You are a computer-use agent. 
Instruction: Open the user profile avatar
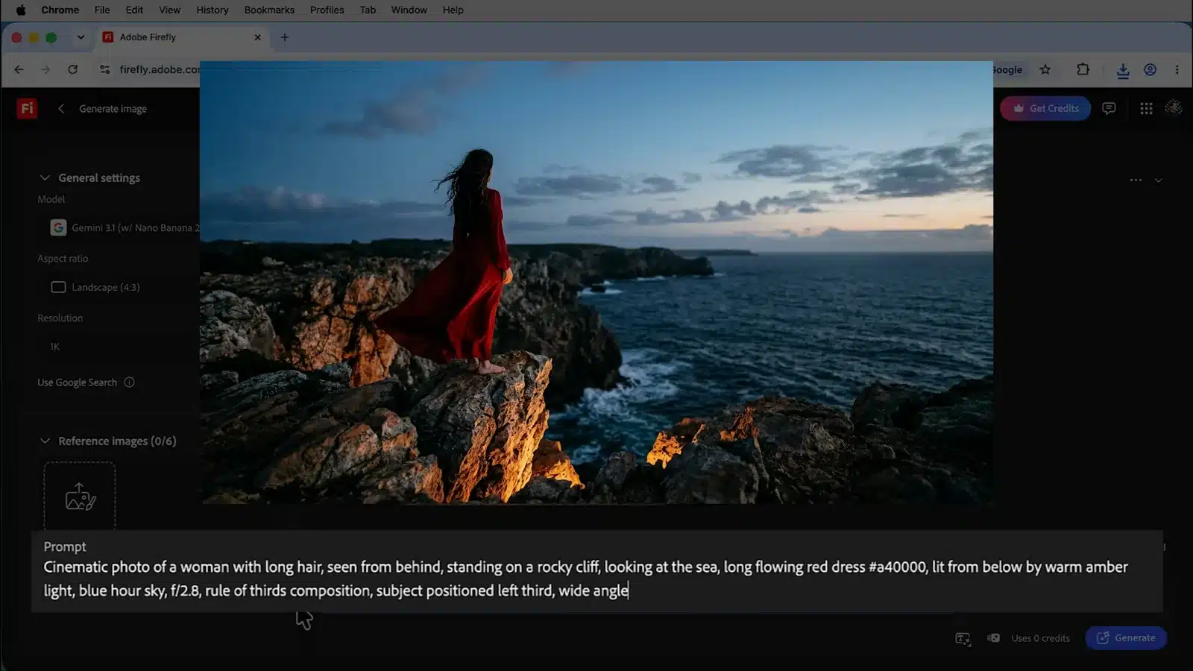click(x=1174, y=107)
